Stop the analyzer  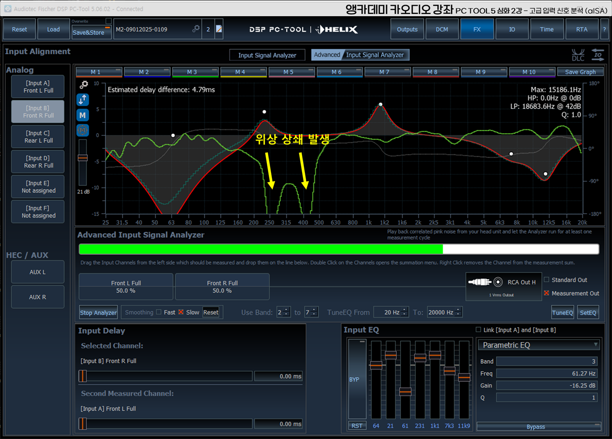tap(98, 312)
